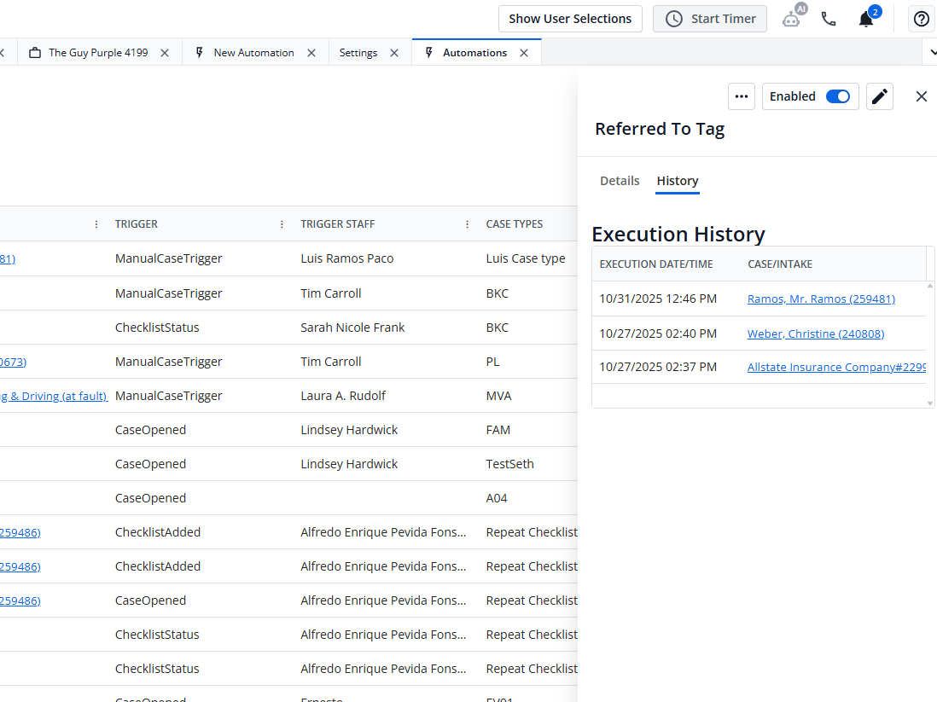Switch to The Guy Purple 4199 tab
937x702 pixels.
tap(97, 53)
